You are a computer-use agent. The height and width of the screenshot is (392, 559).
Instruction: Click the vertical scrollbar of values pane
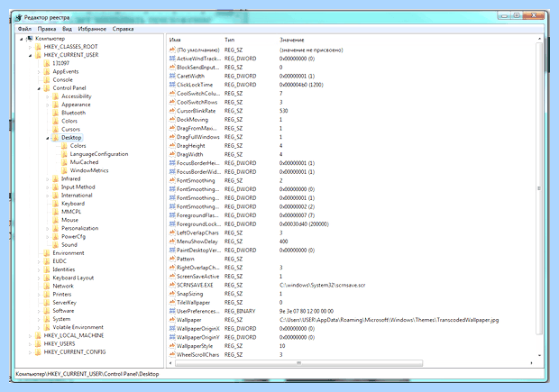[539, 188]
